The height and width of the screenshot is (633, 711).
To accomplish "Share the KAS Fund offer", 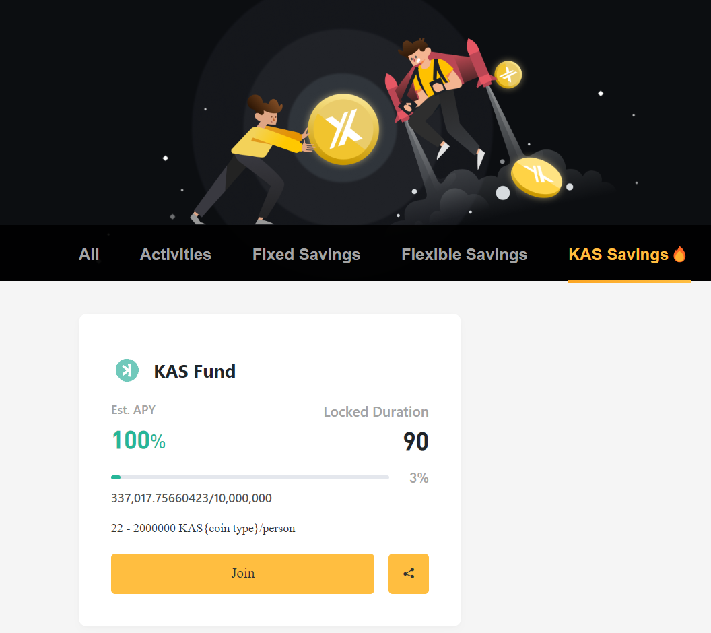I will click(409, 573).
